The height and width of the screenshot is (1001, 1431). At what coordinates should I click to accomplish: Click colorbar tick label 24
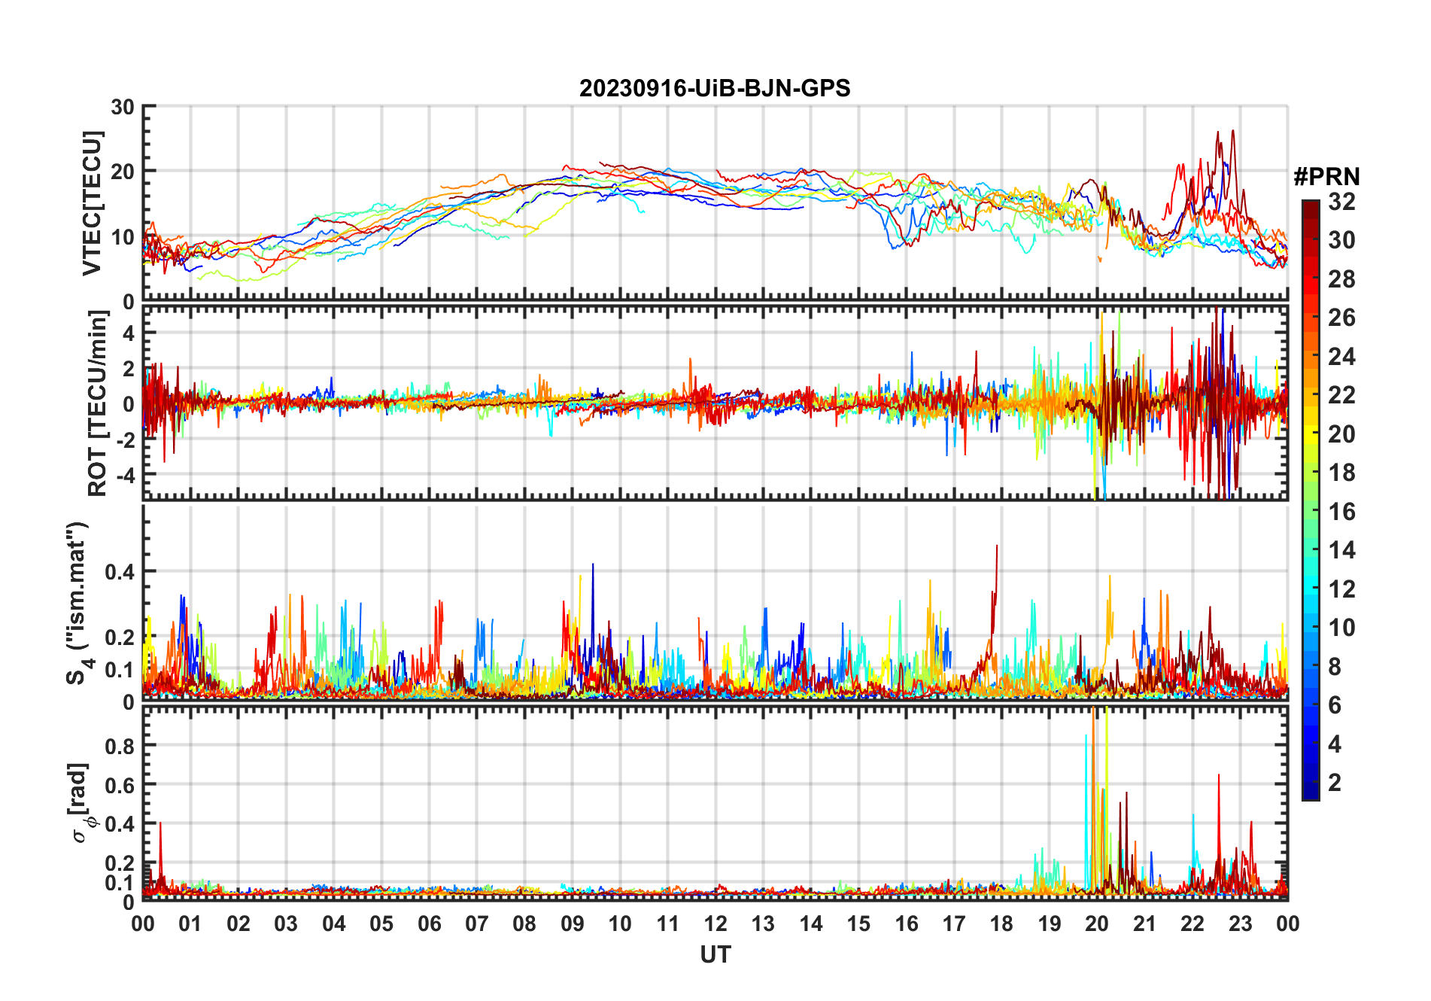pos(1341,356)
